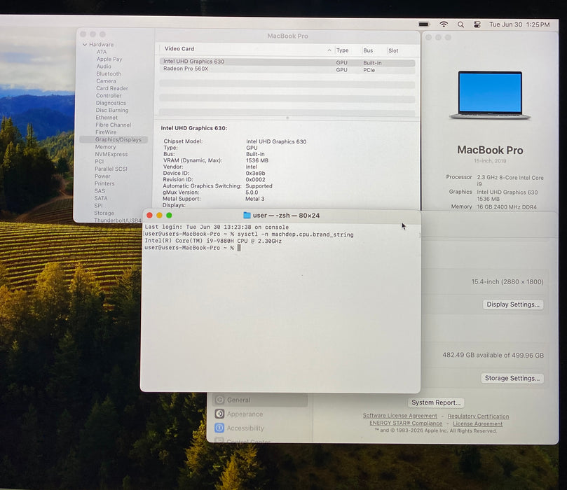Screen dimensions: 567x490
Task: Select Diagnostics in the hardware list
Action: pos(111,103)
